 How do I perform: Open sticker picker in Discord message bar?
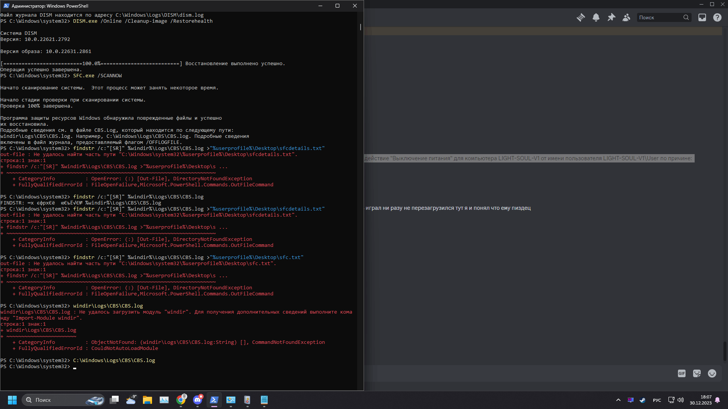(x=697, y=373)
